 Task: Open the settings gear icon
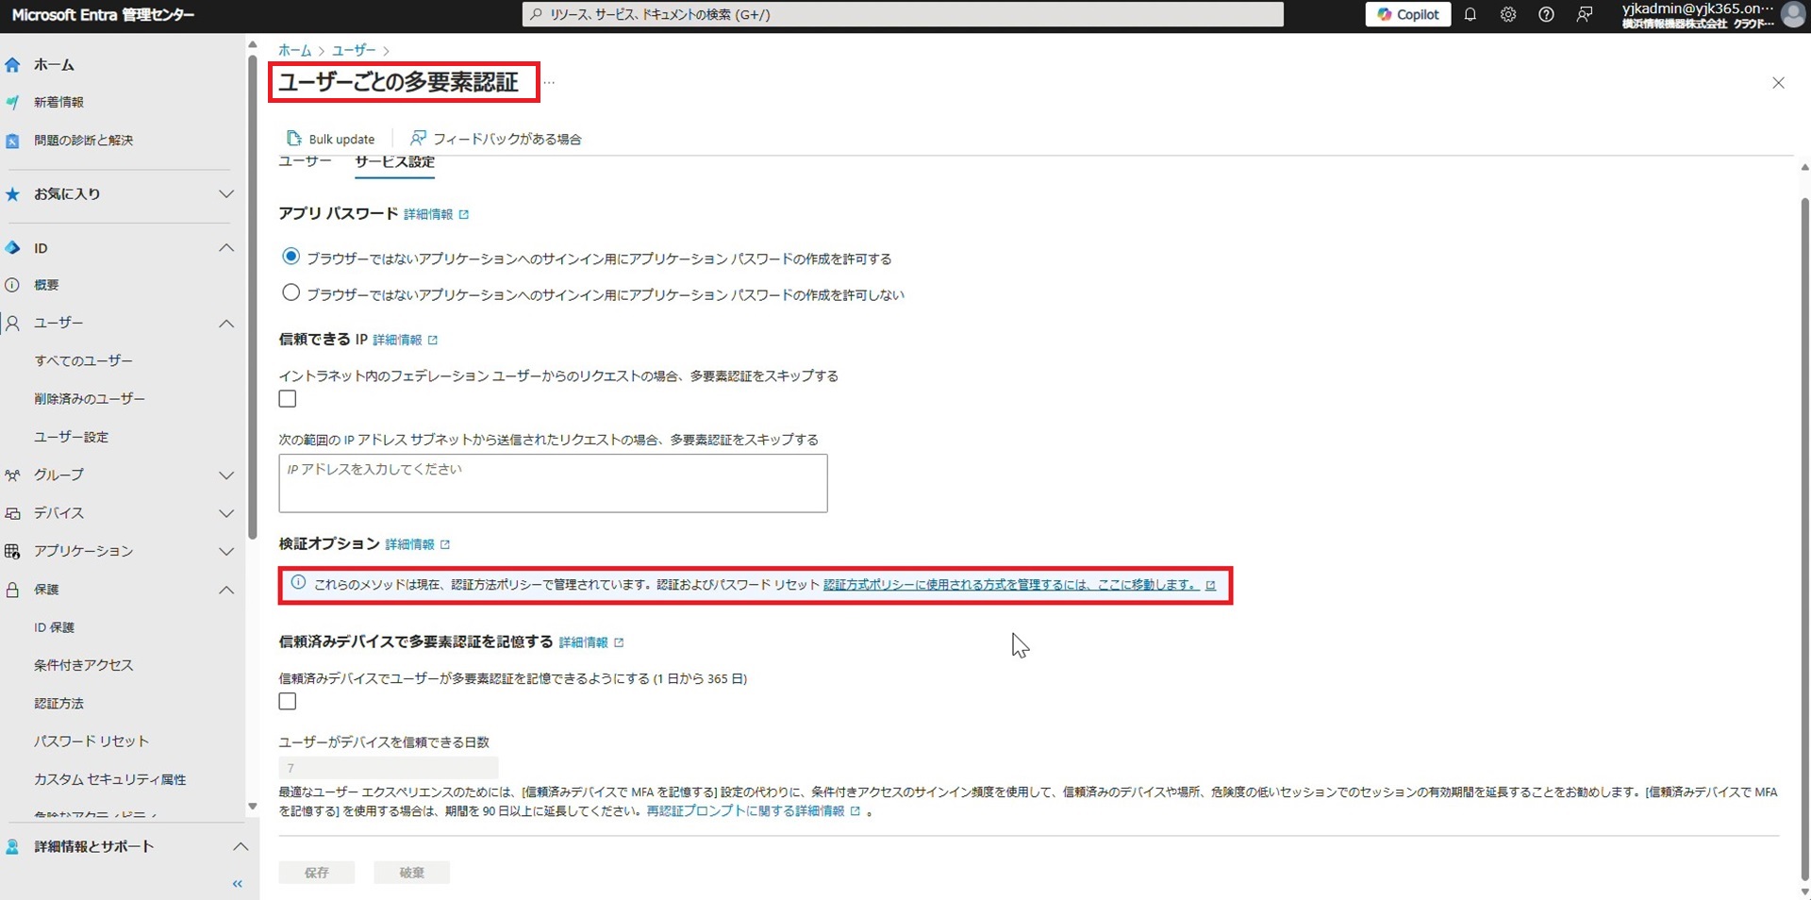[1507, 14]
